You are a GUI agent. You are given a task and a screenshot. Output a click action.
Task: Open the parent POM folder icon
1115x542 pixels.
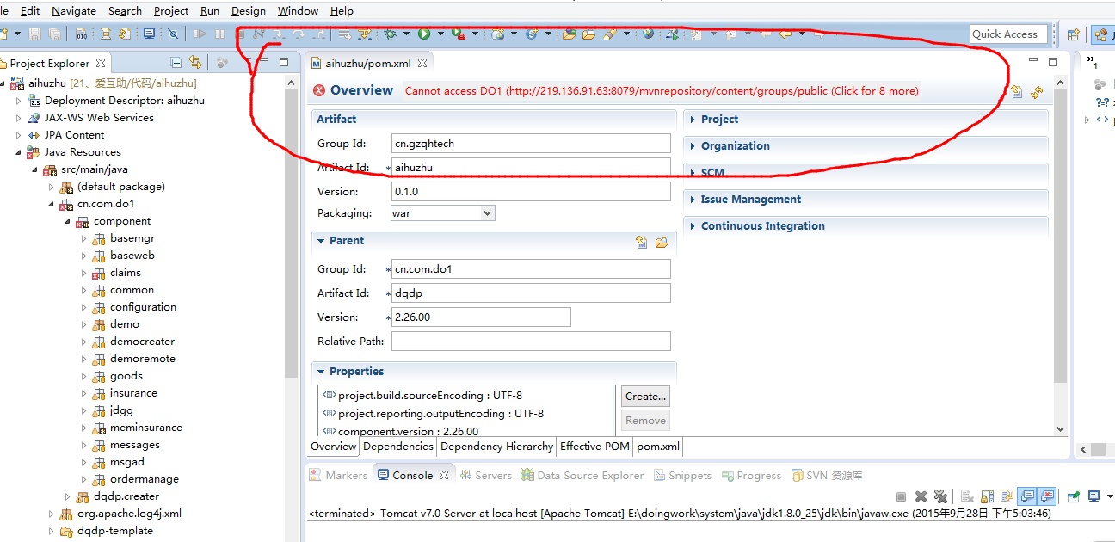tap(662, 242)
